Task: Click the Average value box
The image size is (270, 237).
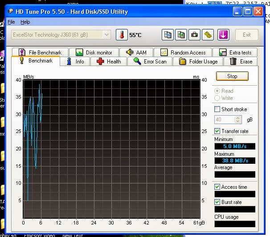Action: click(235, 175)
